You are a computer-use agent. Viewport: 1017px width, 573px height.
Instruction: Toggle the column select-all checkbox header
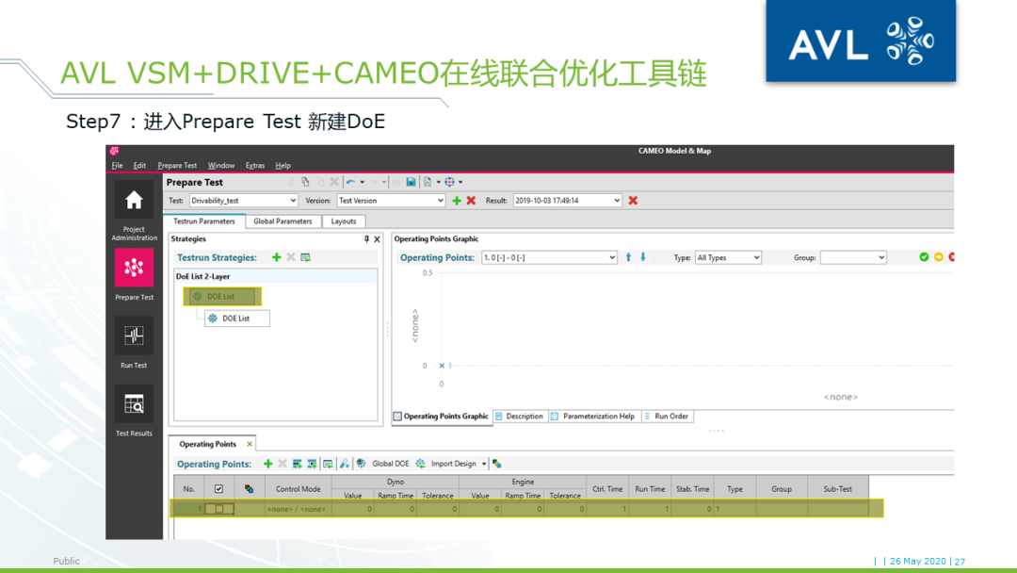(x=220, y=487)
